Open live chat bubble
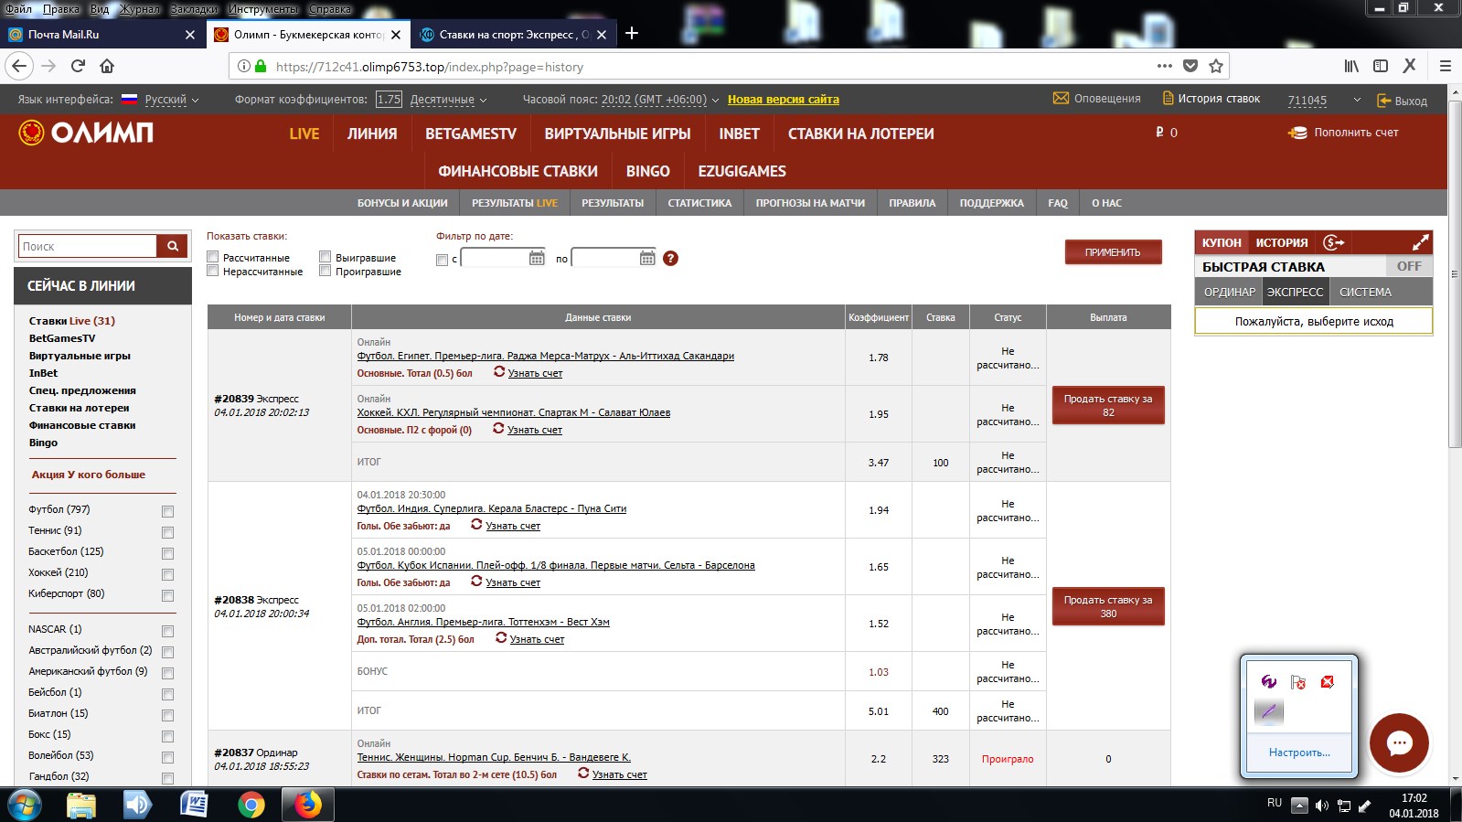Screen dimensions: 1462x822 tap(1399, 742)
